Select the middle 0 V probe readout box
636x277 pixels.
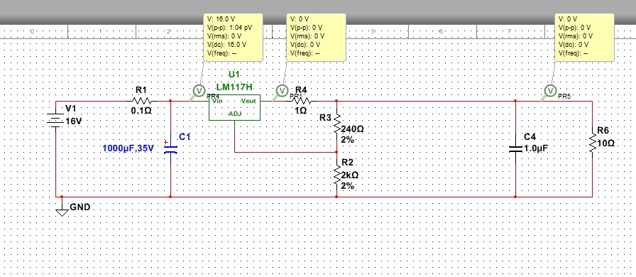pyautogui.click(x=317, y=38)
